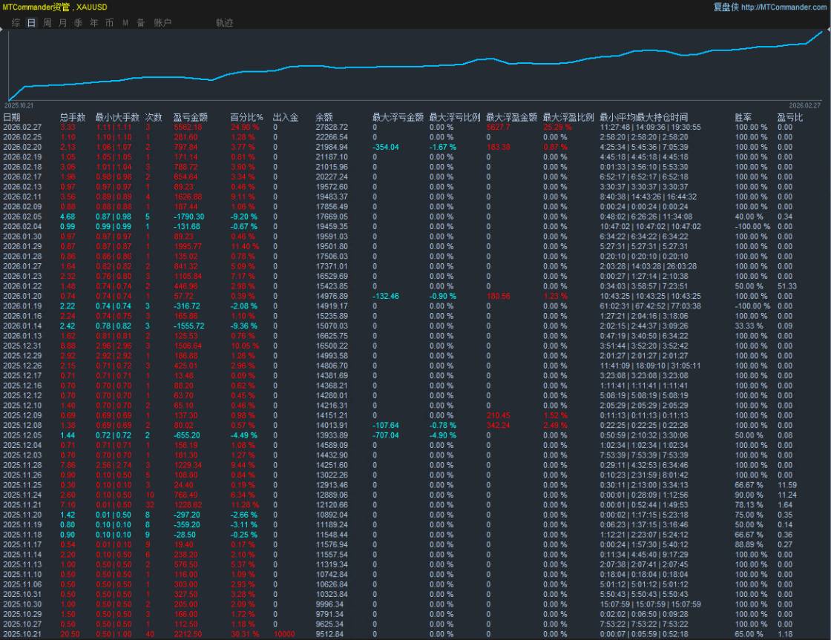Click the 胜率 column header
831x640 pixels.
(743, 117)
